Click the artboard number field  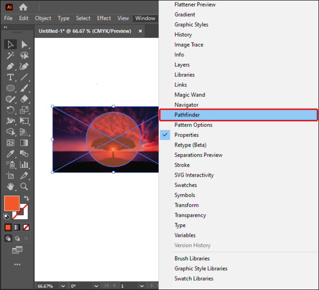[129, 286]
